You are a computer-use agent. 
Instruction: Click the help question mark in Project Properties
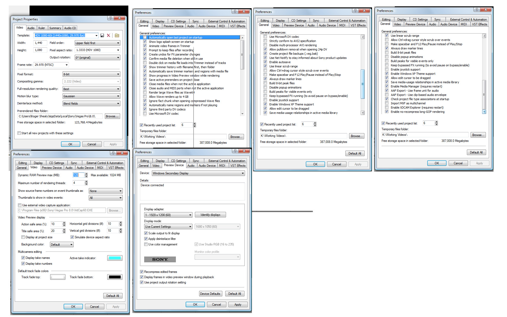(110, 18)
